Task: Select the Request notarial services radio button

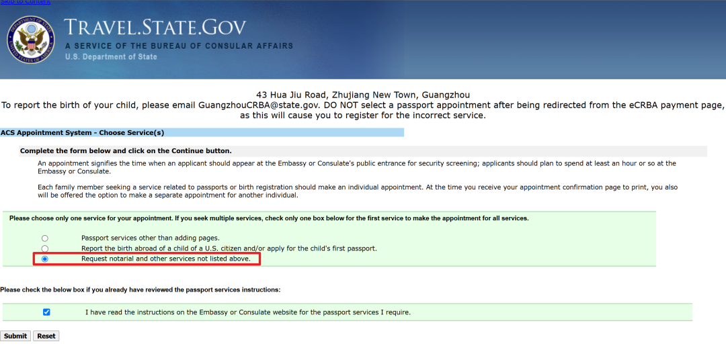Action: (x=45, y=259)
